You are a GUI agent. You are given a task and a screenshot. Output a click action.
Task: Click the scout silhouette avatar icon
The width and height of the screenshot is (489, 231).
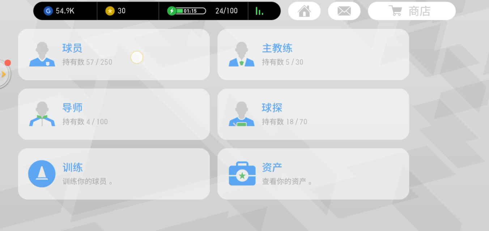(x=242, y=114)
